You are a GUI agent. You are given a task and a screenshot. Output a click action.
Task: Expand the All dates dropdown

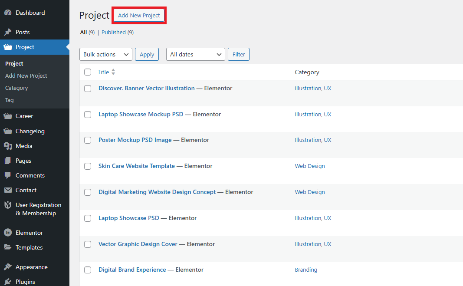(x=195, y=54)
